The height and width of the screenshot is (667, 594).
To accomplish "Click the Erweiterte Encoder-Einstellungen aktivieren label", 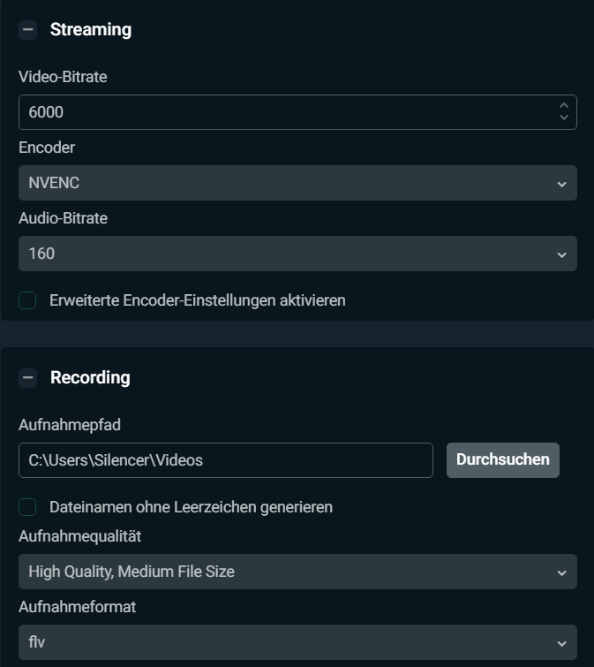I will point(198,300).
